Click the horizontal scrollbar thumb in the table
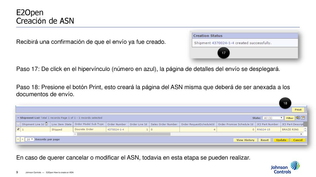316x177 pixels. [123, 134]
